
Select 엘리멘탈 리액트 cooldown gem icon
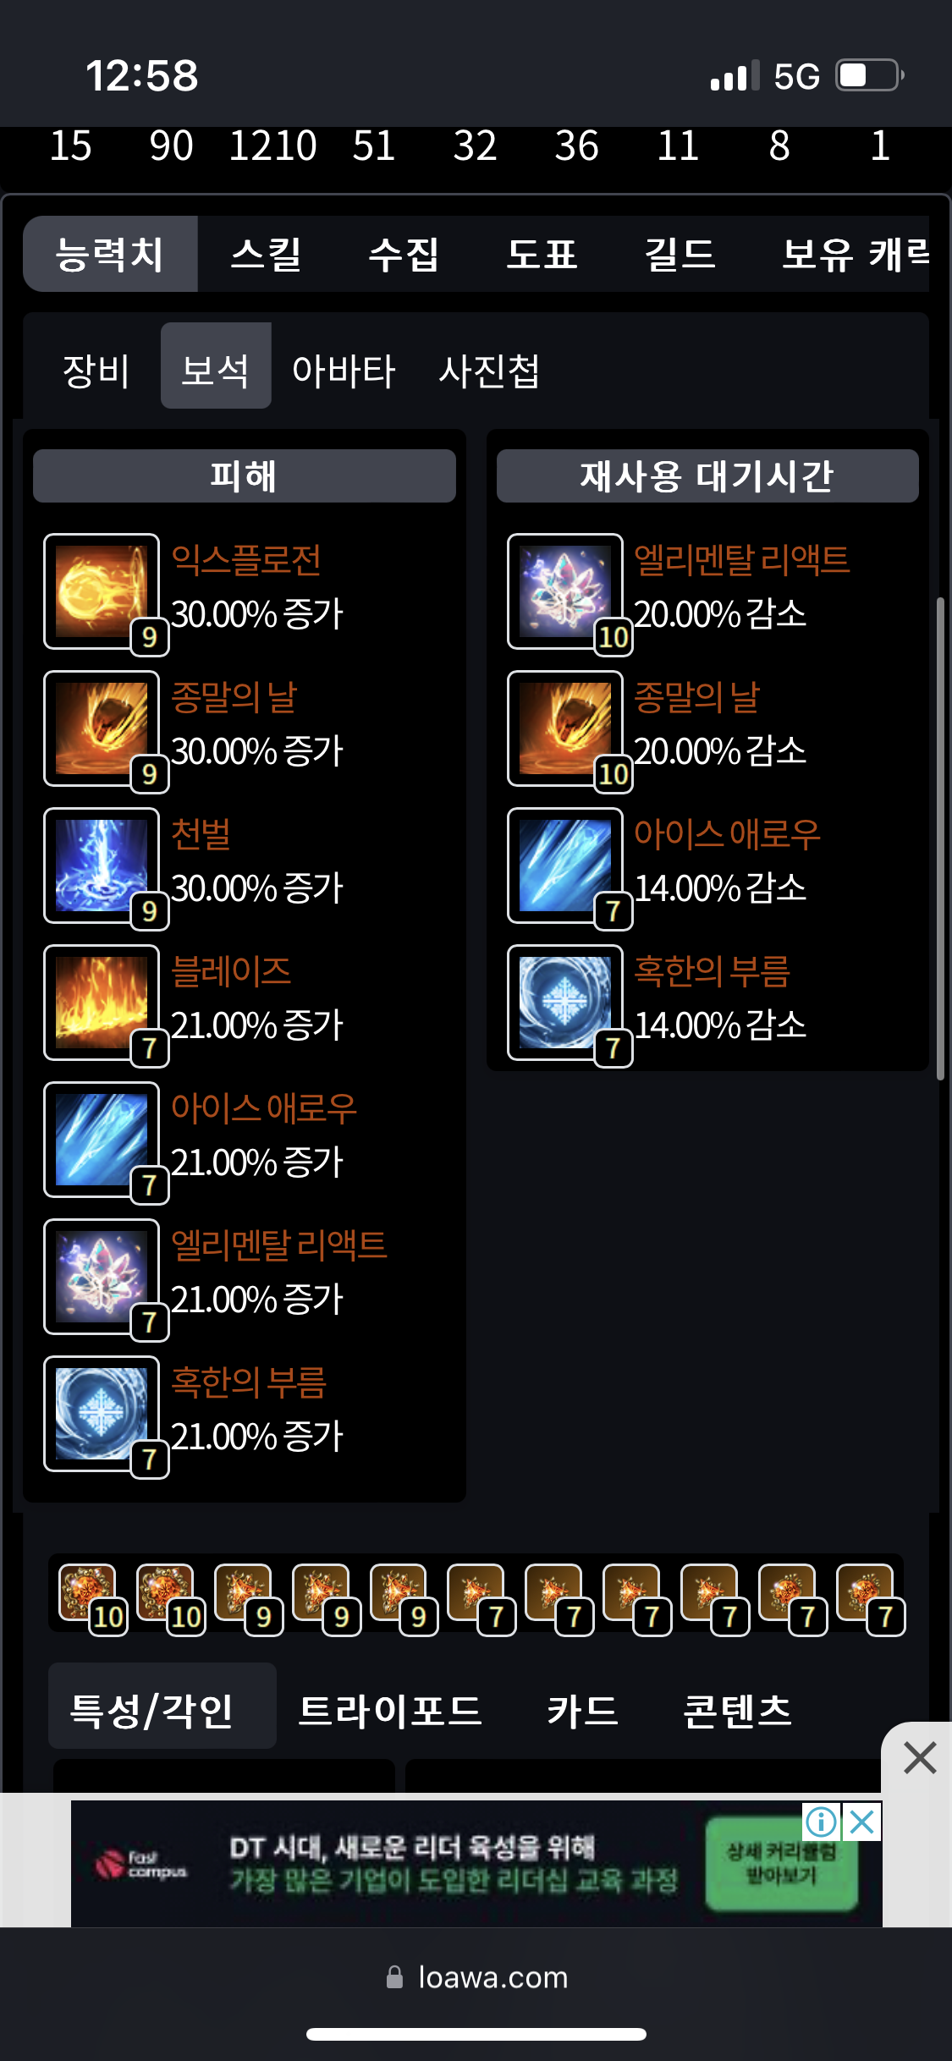point(565,591)
